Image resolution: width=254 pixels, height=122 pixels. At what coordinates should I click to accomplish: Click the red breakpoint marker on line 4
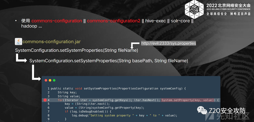pyautogui.click(x=45, y=100)
